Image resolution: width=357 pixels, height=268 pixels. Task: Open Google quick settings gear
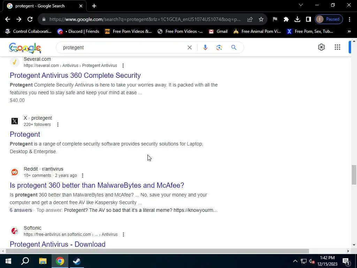coord(321,47)
